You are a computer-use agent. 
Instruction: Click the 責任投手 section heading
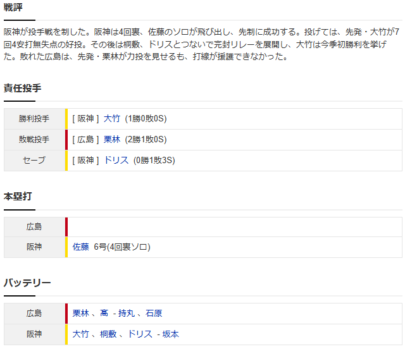point(23,89)
